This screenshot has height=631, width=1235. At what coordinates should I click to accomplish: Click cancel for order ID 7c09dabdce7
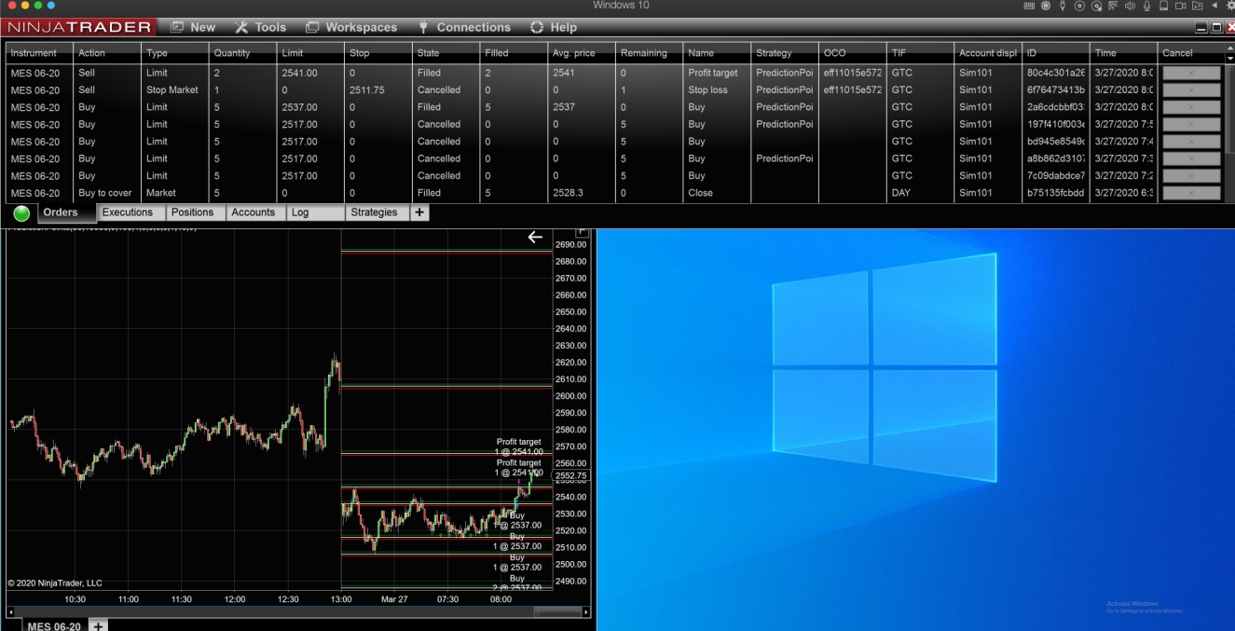tap(1191, 175)
